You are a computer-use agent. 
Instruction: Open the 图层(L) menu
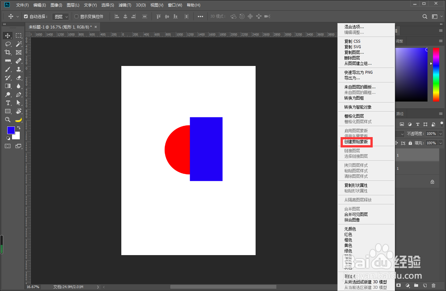click(73, 5)
